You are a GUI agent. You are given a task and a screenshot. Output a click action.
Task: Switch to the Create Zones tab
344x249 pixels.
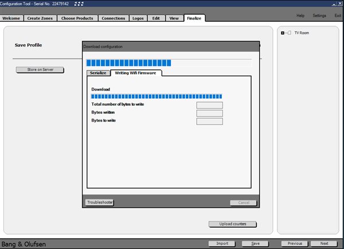click(41, 18)
